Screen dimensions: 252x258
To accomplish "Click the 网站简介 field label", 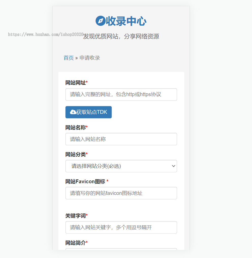I will tap(75, 243).
